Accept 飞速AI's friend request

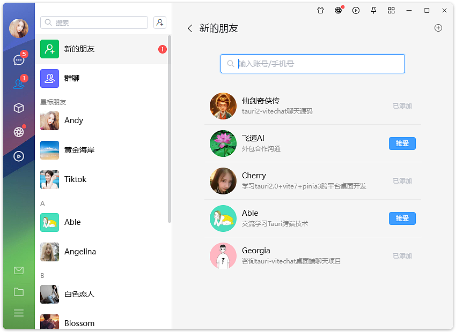coord(402,143)
